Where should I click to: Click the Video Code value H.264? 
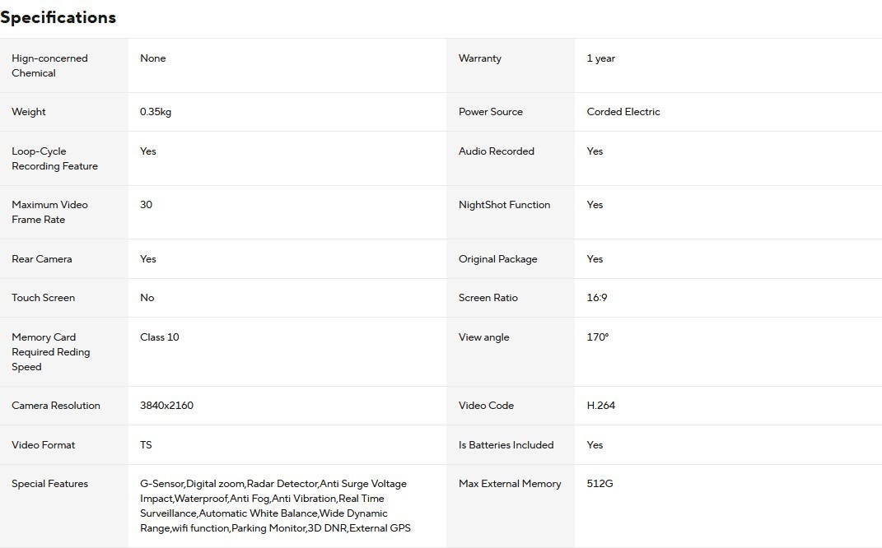(601, 406)
